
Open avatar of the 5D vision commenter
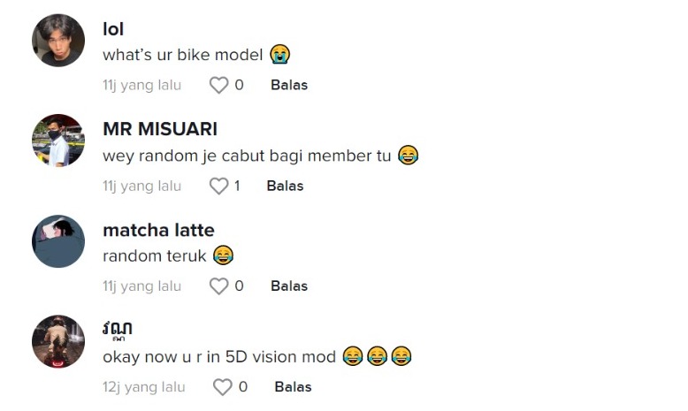pyautogui.click(x=58, y=341)
